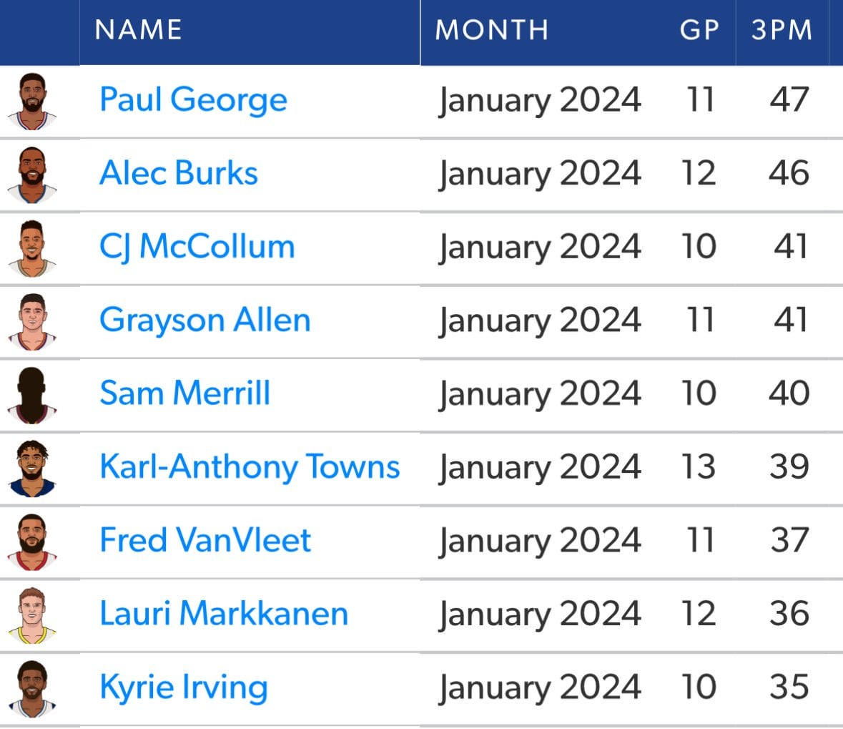The width and height of the screenshot is (843, 729).
Task: Sort table by NAME column header
Action: click(x=139, y=30)
